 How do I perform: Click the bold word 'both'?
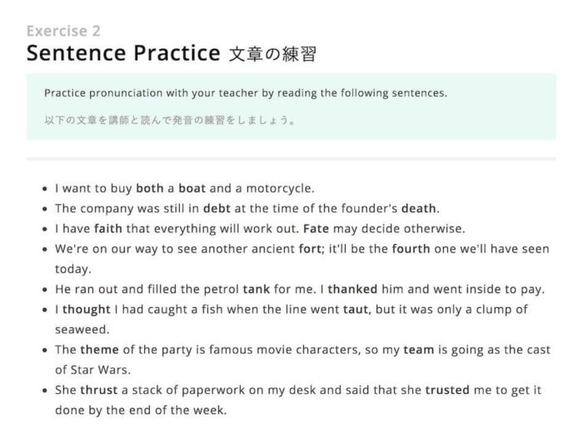[150, 188]
